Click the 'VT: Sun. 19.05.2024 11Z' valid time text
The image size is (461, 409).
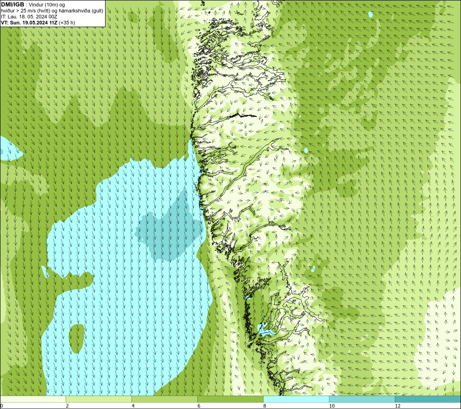29,23
